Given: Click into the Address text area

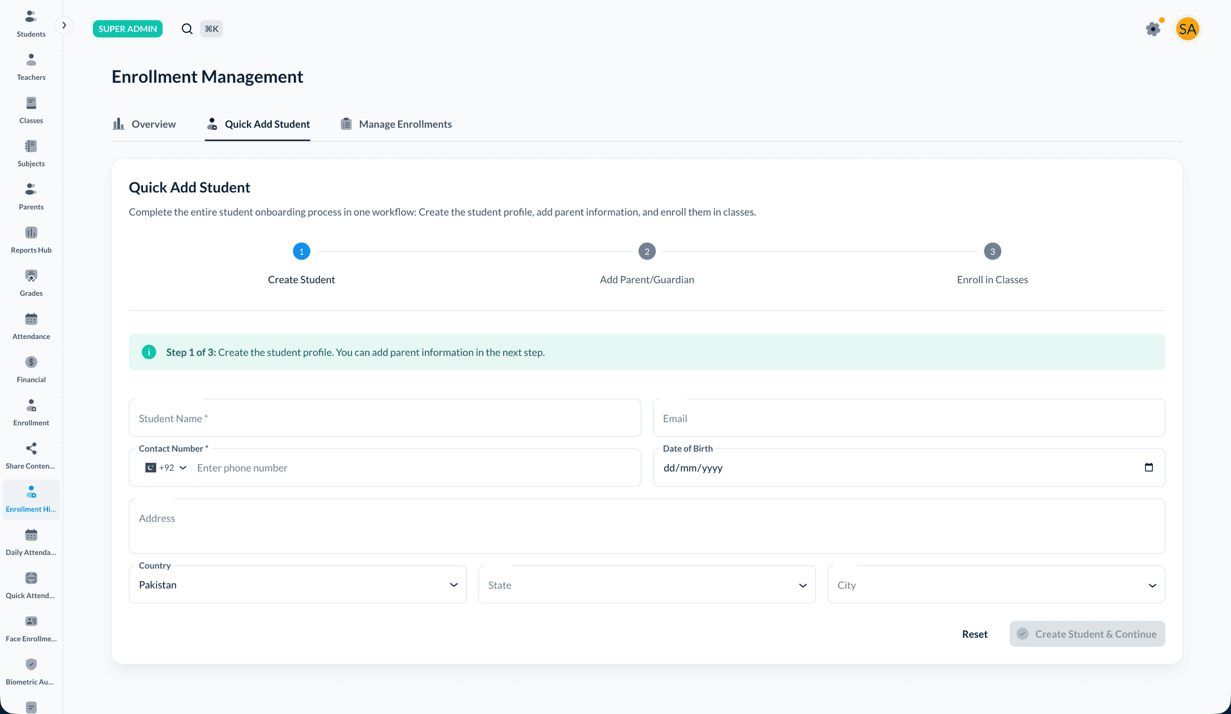Looking at the screenshot, I should [x=647, y=526].
